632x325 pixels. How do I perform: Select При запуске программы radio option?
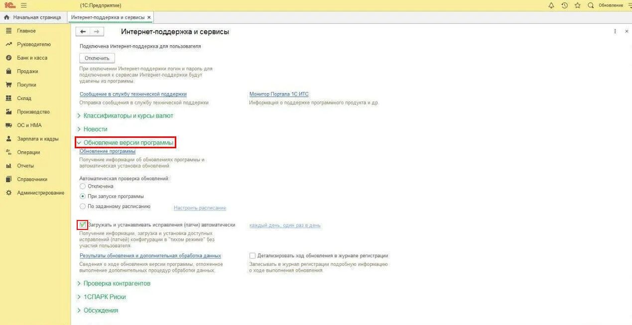83,196
